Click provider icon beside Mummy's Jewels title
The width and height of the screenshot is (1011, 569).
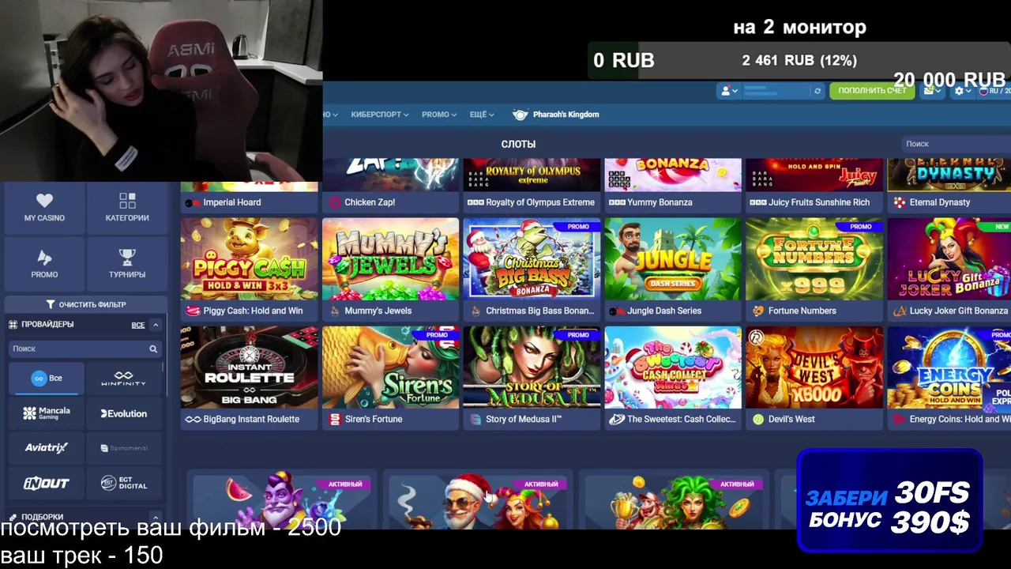coord(335,311)
